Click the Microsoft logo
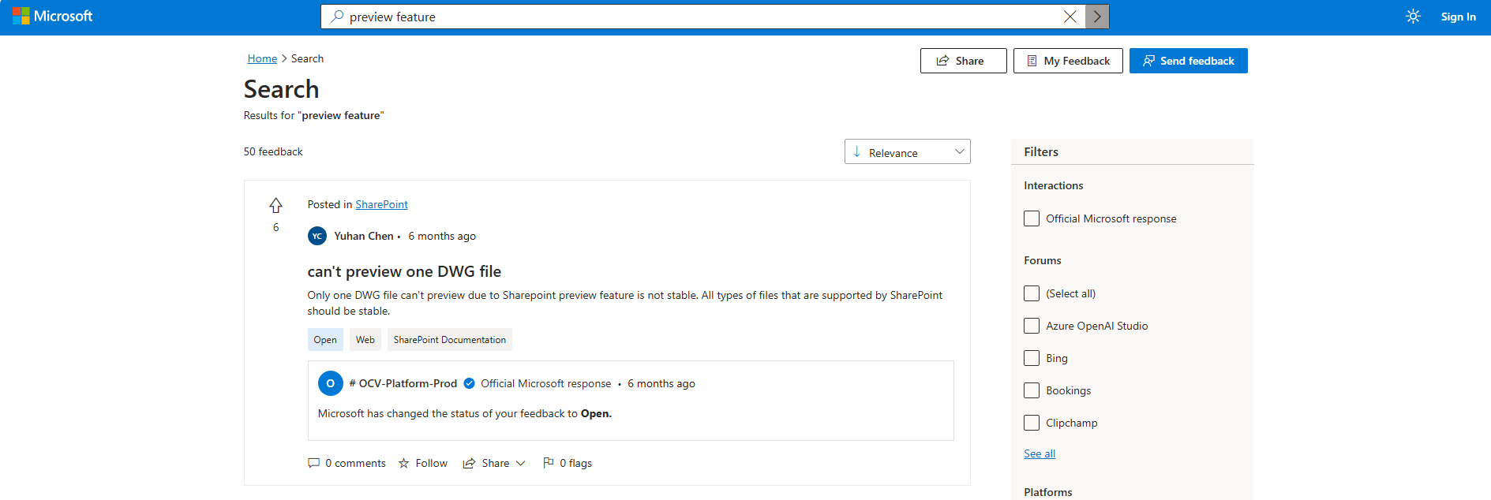Image resolution: width=1491 pixels, height=500 pixels. tap(53, 16)
